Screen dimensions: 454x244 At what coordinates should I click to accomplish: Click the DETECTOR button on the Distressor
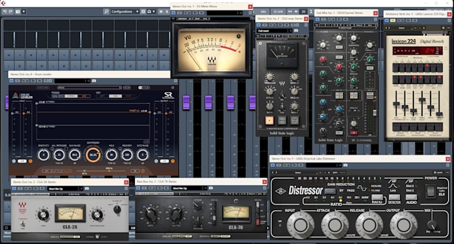click(x=394, y=198)
